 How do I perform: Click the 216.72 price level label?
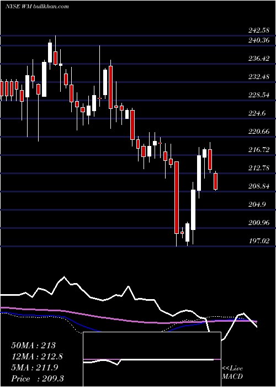259,150
